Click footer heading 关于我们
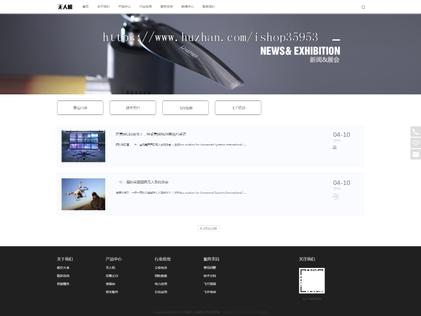The image size is (421, 316). point(65,259)
